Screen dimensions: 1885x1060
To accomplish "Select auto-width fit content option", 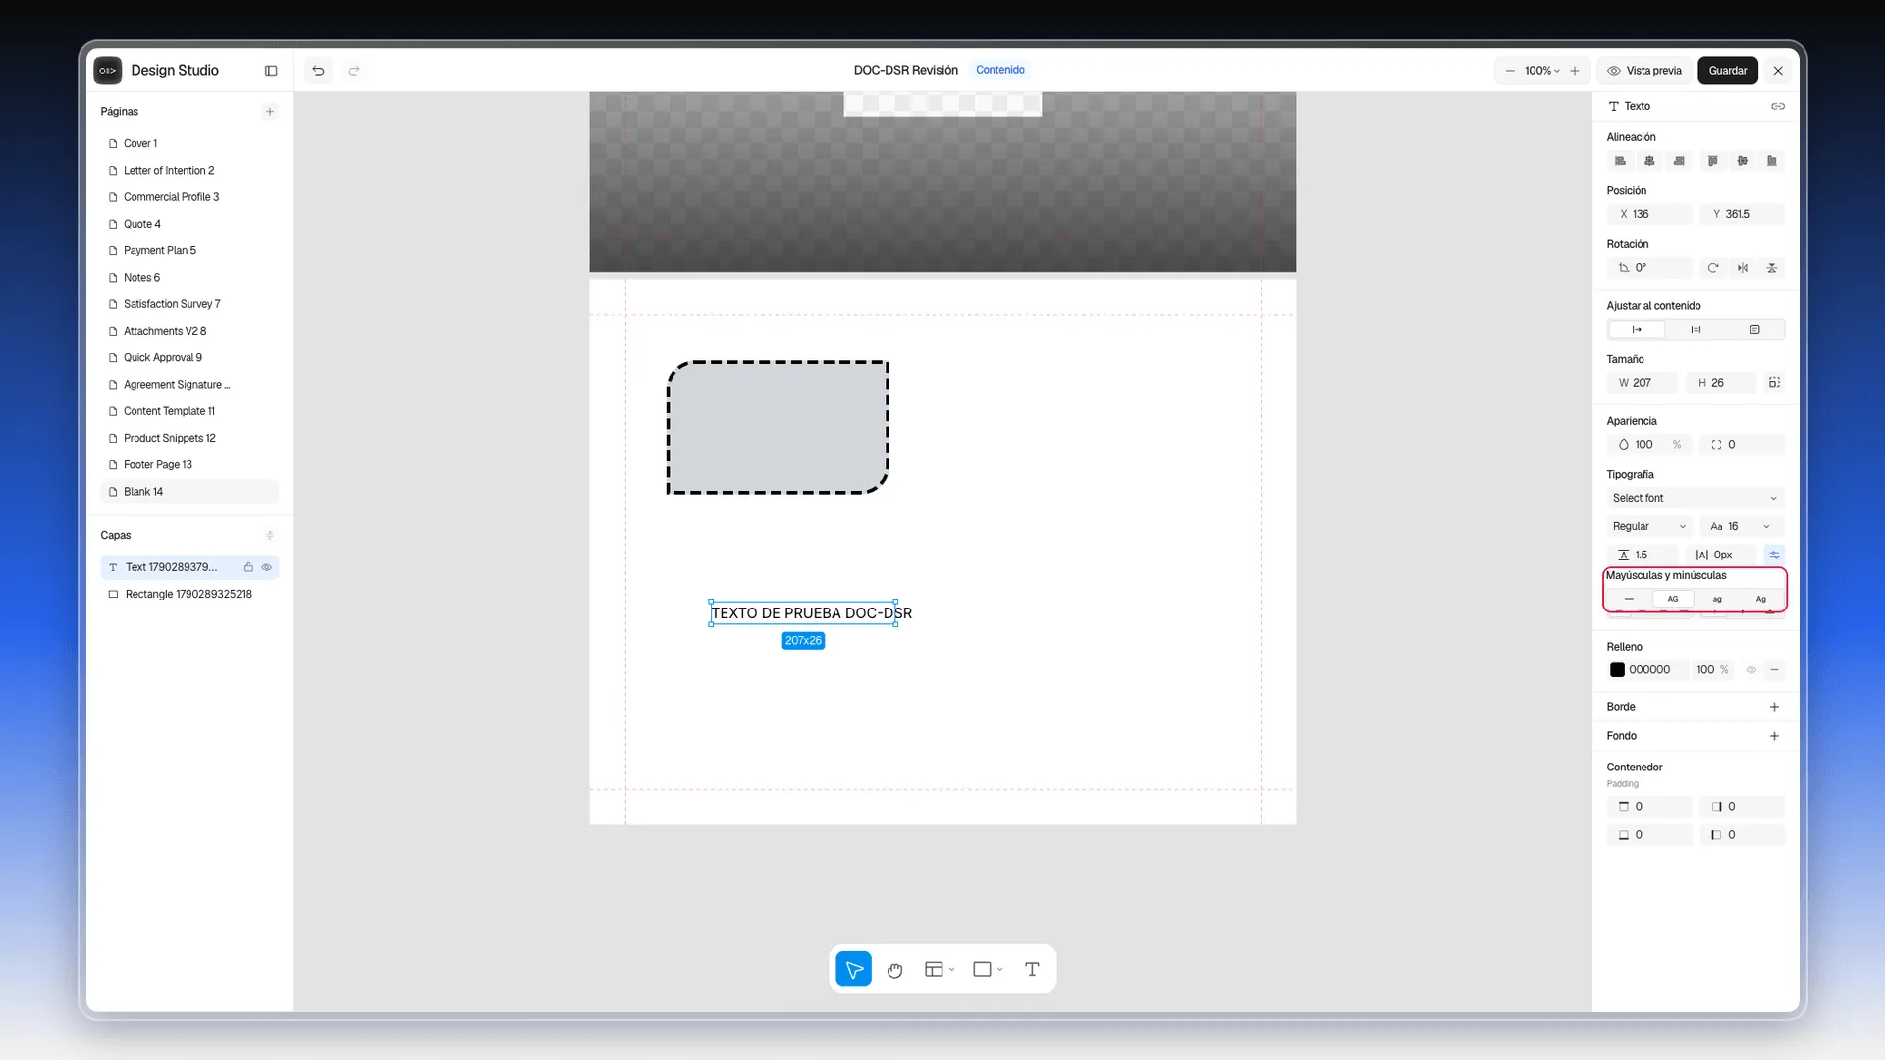I will point(1637,330).
